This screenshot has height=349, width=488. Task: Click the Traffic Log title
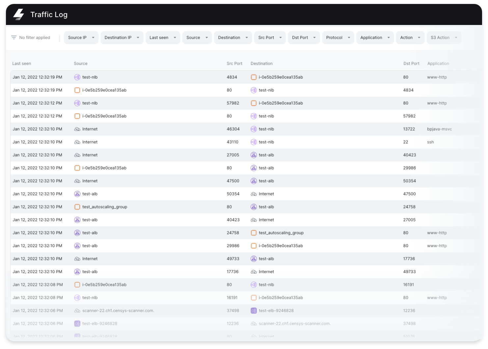[x=49, y=14]
